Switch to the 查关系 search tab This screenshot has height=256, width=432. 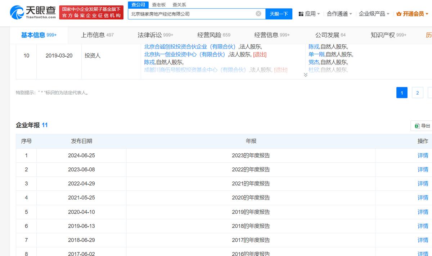coord(179,5)
